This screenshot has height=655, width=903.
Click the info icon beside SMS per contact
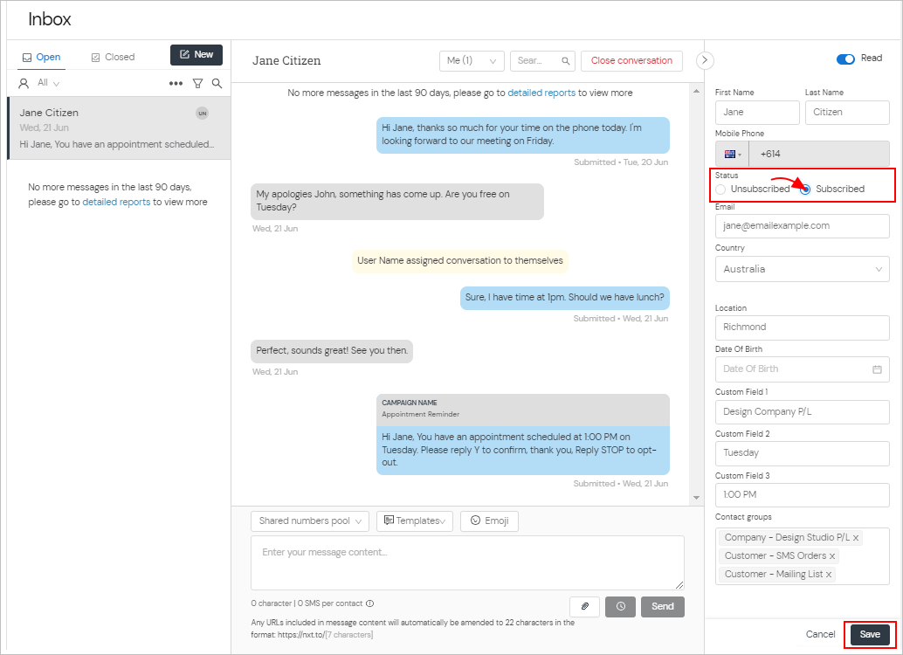pyautogui.click(x=369, y=603)
